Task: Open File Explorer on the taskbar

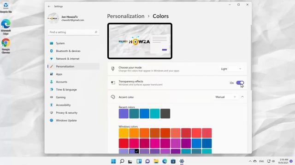Action: [156, 161]
